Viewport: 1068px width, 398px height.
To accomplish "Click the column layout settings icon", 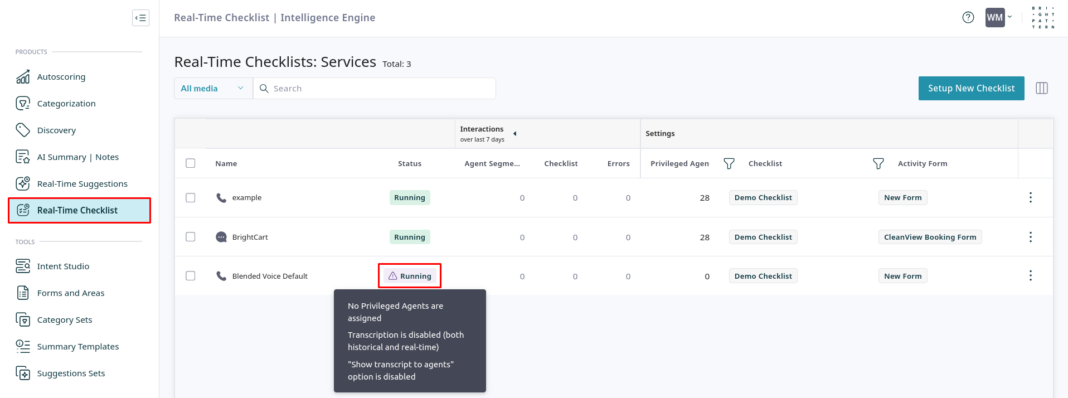I will [1041, 88].
